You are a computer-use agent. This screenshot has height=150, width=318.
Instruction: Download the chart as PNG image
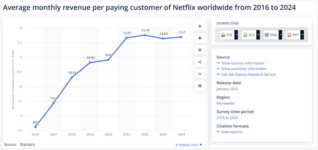click(271, 35)
